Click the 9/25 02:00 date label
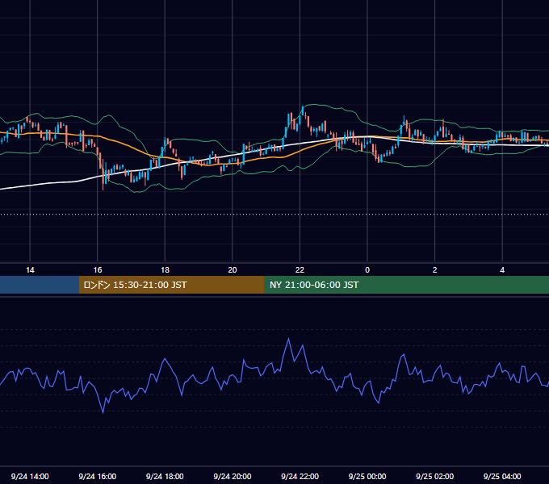Image resolution: width=549 pixels, height=484 pixels. tap(434, 476)
